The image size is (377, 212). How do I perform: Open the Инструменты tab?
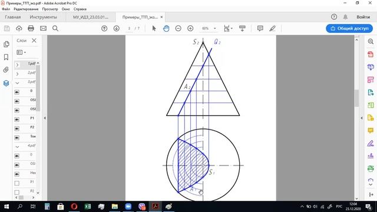click(43, 17)
